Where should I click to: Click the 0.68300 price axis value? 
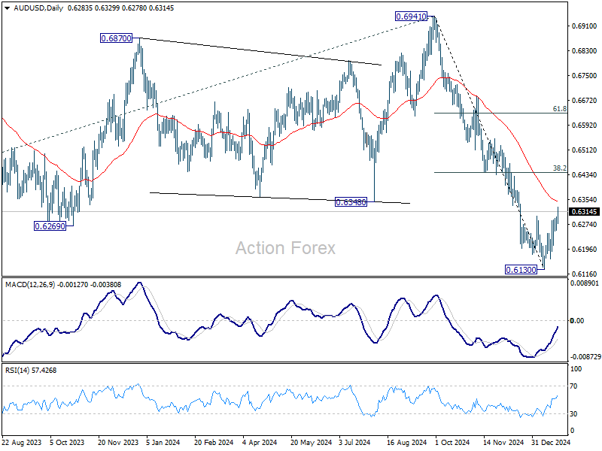point(585,51)
